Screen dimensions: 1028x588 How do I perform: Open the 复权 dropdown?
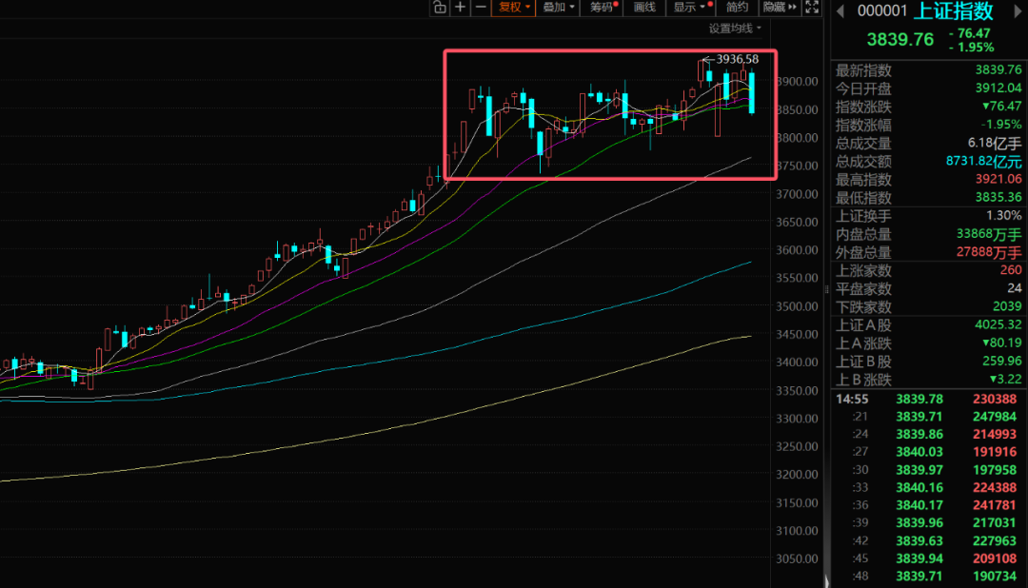[x=514, y=8]
